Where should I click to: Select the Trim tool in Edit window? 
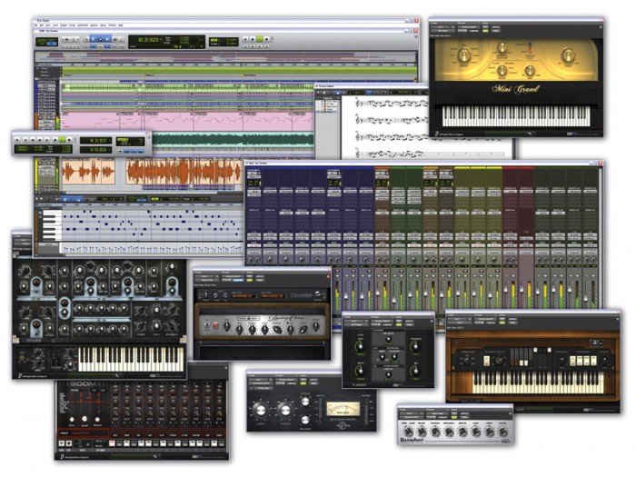coord(94,39)
